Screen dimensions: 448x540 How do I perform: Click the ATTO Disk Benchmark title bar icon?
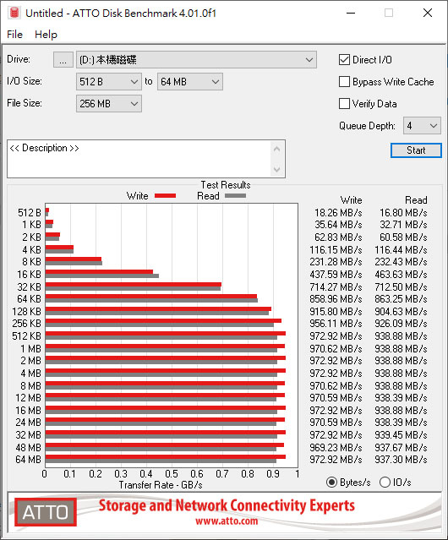click(x=14, y=13)
